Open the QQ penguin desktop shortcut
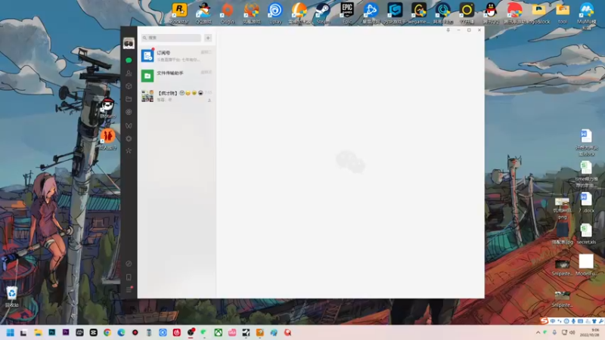 pos(490,14)
